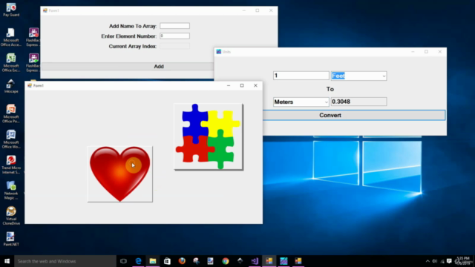Click the heart picture button

(x=120, y=174)
